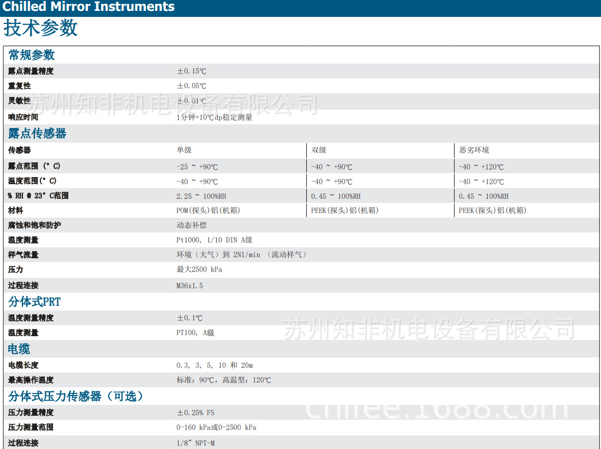
Task: Select the Pt1000, 1/10 DIN A级 value
Action: click(x=215, y=240)
